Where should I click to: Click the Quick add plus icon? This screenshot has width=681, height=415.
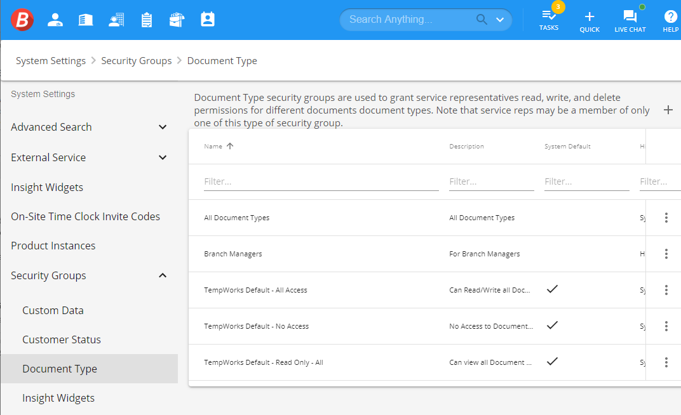coord(590,20)
